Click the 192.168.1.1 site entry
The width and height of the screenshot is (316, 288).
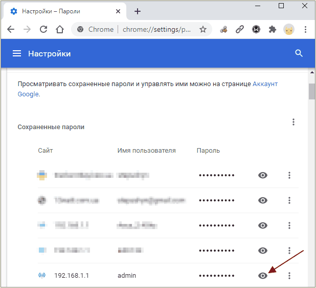[x=72, y=276]
